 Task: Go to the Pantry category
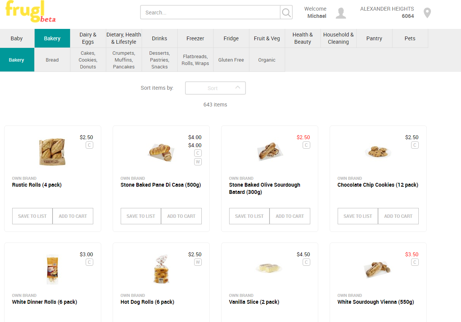(374, 38)
